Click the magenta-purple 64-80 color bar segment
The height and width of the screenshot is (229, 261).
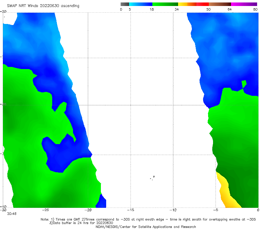coord(244,4)
